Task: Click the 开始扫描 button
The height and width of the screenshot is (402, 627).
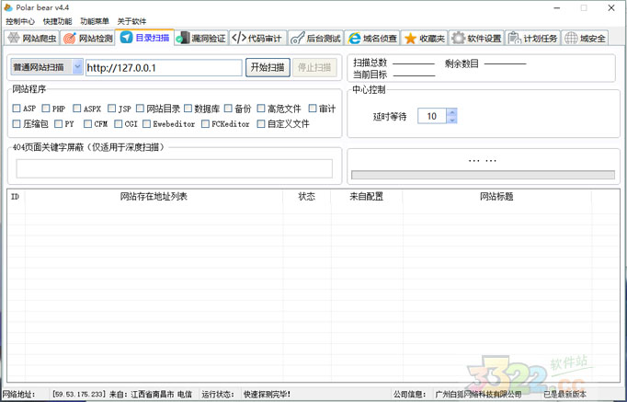Action: pos(268,67)
